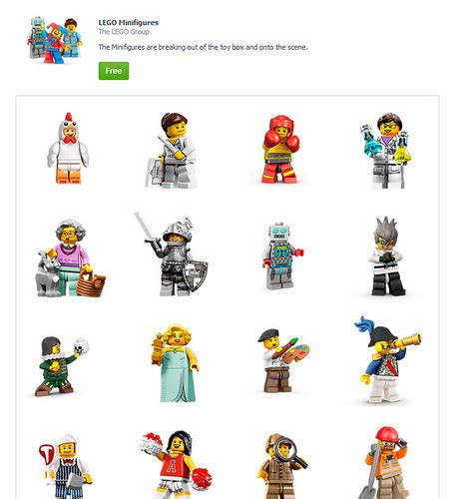This screenshot has height=499, width=455.
Task: Choose the red boxer minifigure sticker
Action: pyautogui.click(x=281, y=150)
